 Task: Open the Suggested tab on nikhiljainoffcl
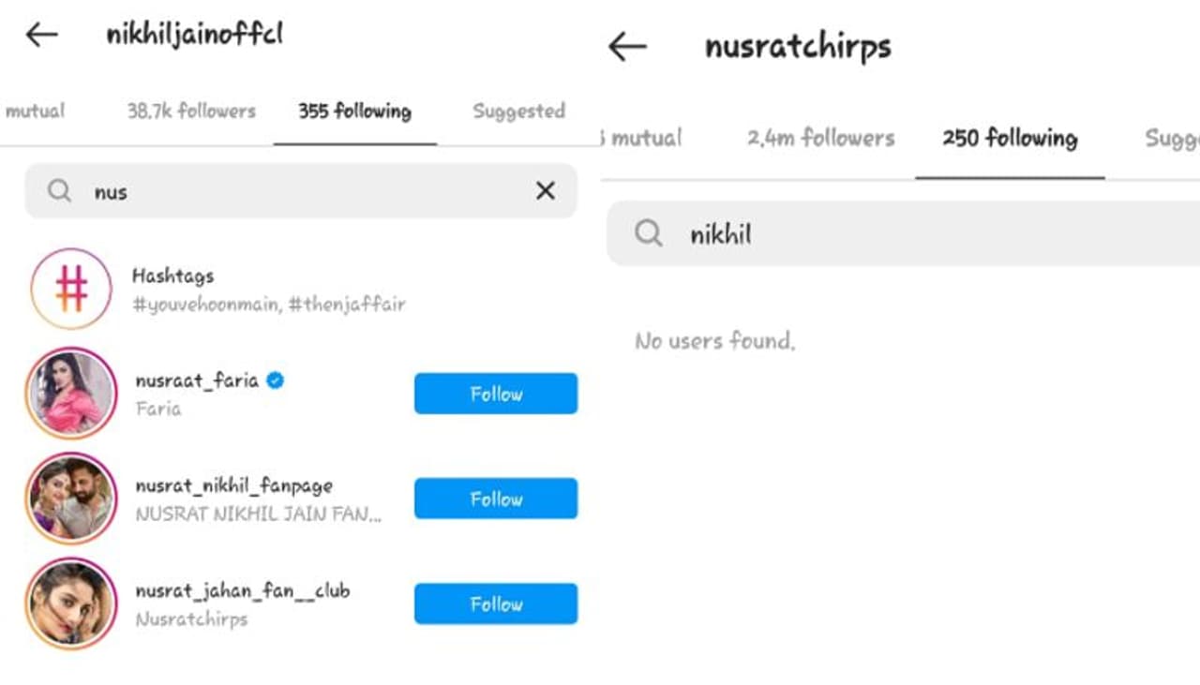click(x=518, y=112)
